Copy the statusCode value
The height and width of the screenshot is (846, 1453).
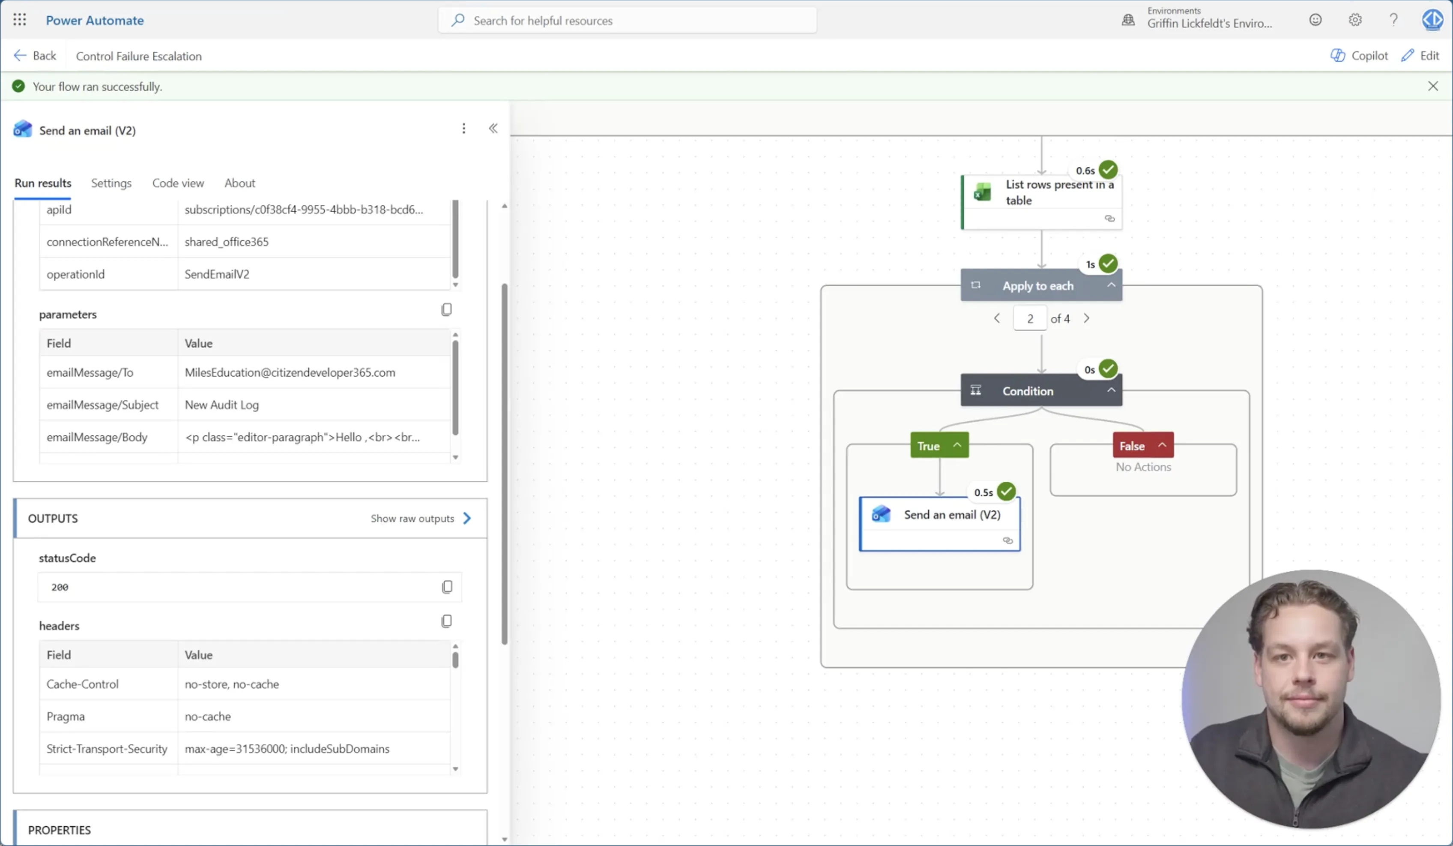pos(447,586)
